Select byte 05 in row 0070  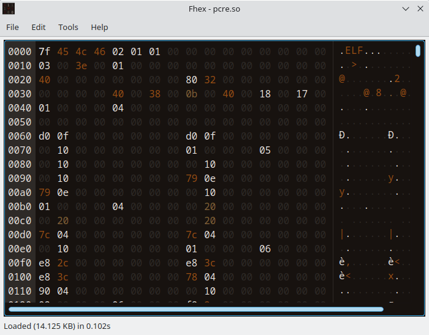265,151
